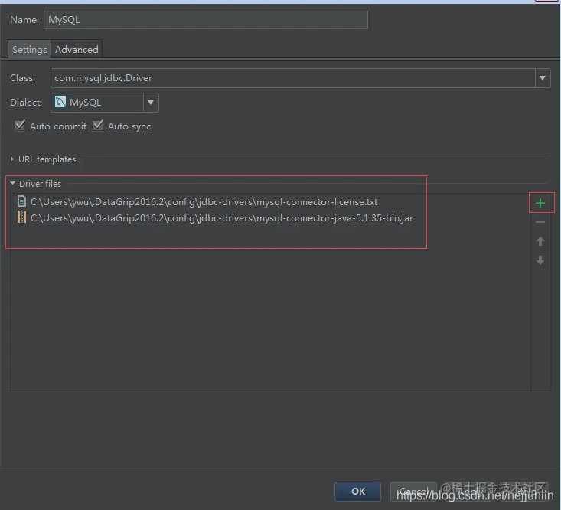Move driver file down with the down arrow
The height and width of the screenshot is (510, 561).
[540, 260]
